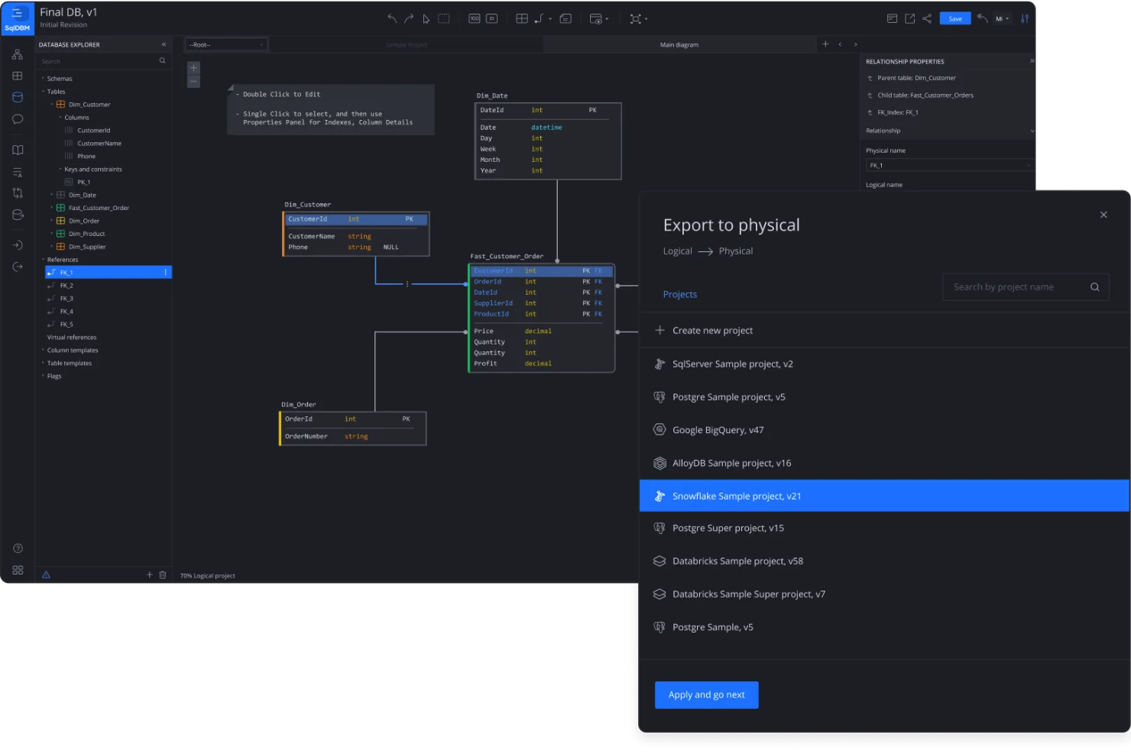Open the comments bubble sidebar icon
The image size is (1131, 754).
coord(18,119)
